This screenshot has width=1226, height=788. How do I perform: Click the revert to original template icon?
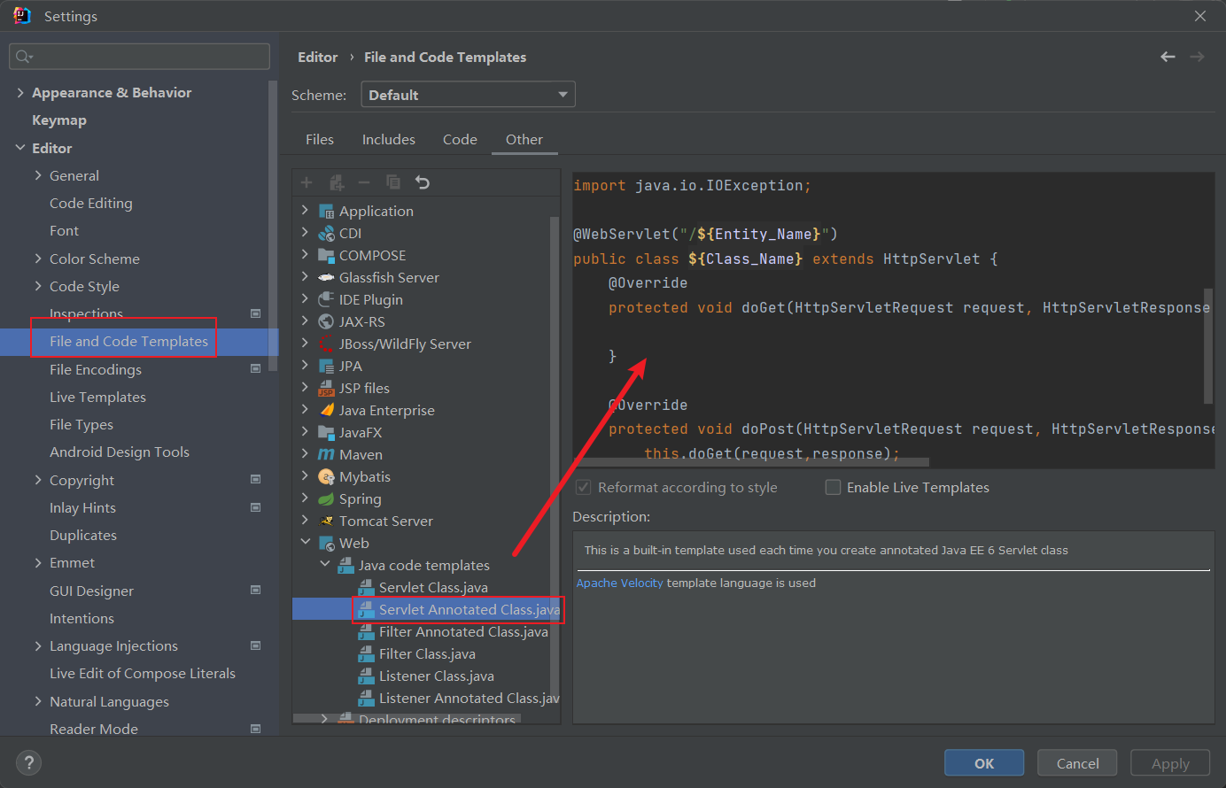[x=423, y=182]
